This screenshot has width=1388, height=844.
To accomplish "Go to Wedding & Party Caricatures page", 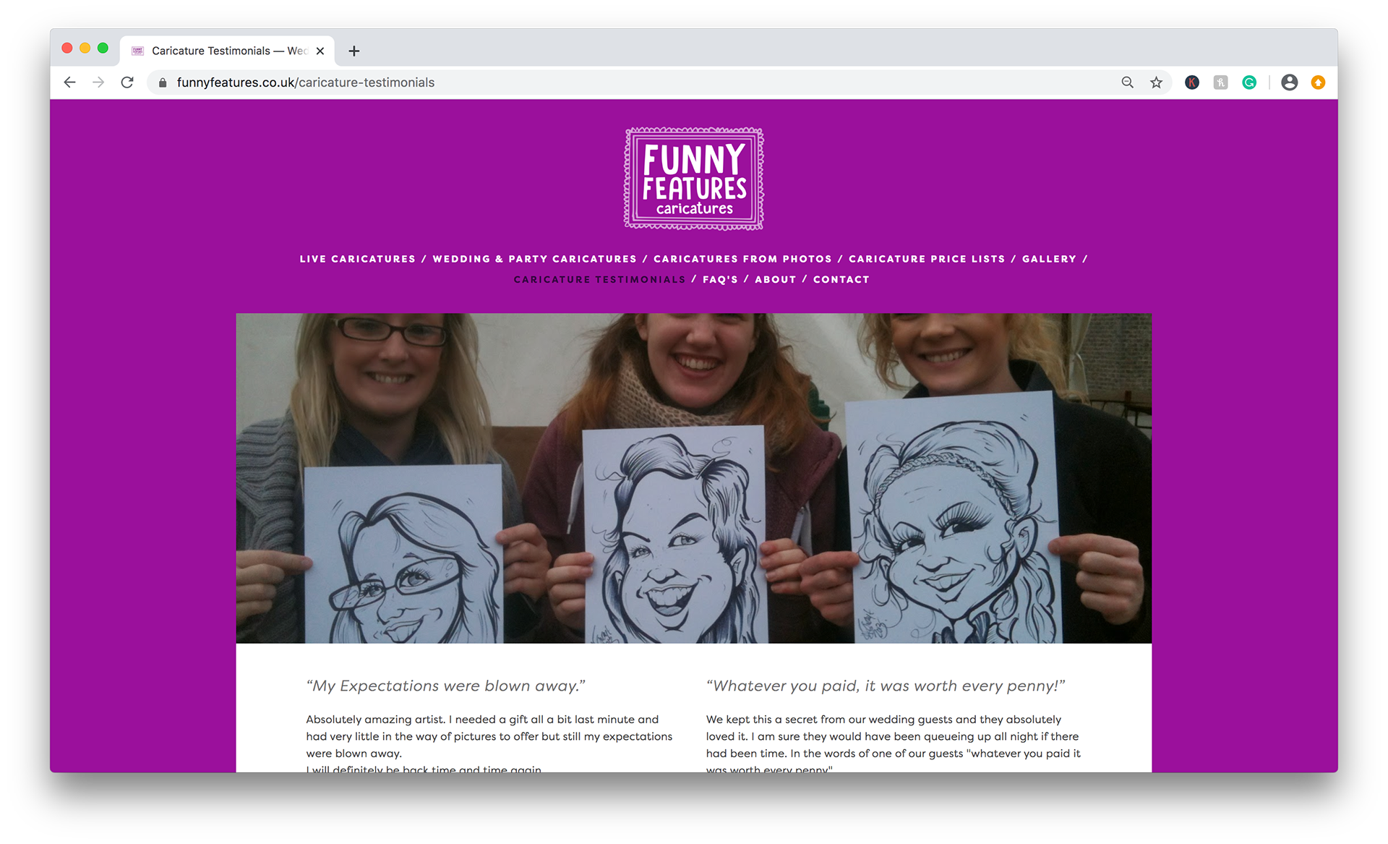I will coord(534,259).
